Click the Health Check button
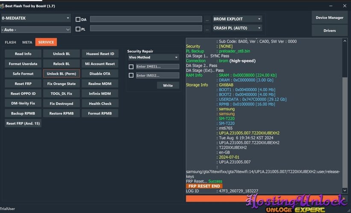The image size is (351, 213). click(x=100, y=104)
